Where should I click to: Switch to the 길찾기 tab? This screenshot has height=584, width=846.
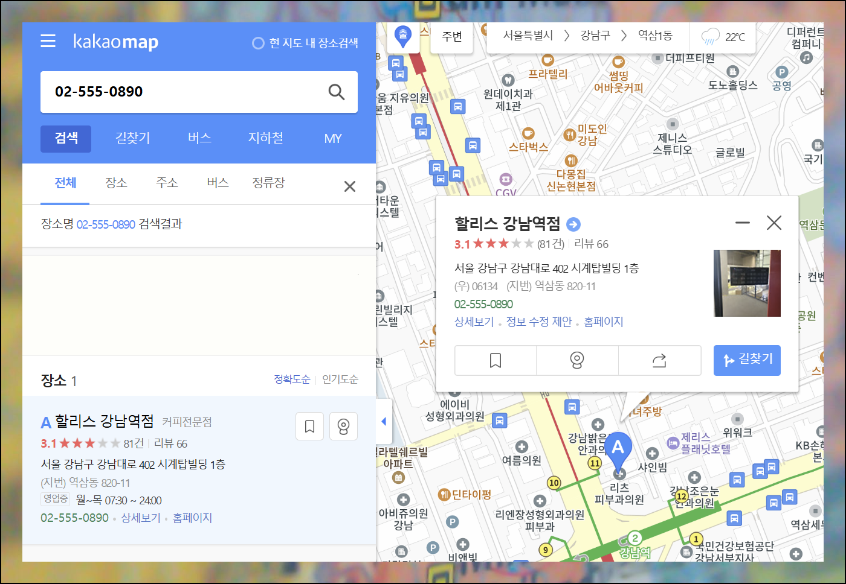click(133, 138)
